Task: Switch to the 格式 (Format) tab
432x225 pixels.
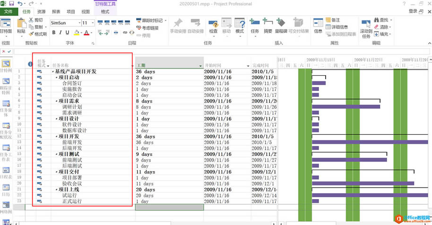Action: (x=105, y=11)
